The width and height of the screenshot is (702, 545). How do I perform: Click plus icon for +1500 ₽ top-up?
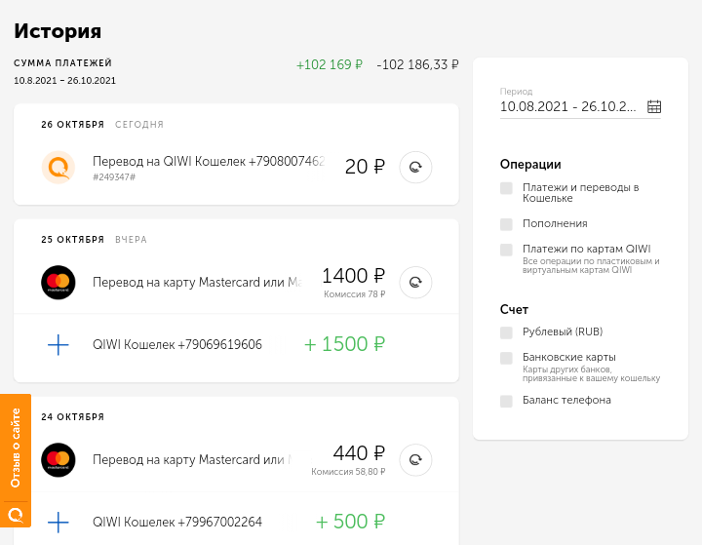58,344
